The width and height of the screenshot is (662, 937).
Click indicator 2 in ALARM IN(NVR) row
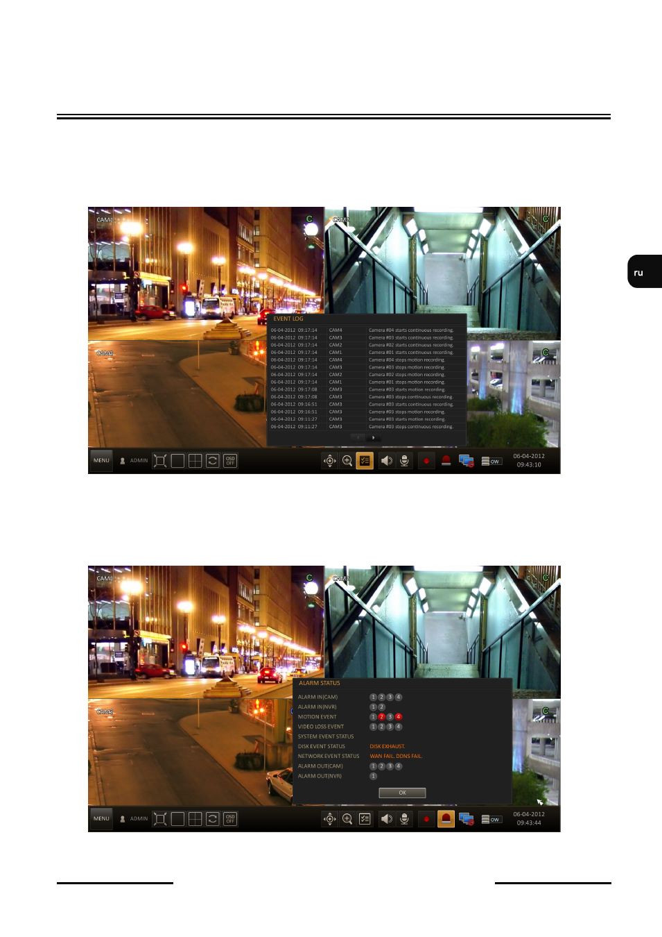[x=381, y=707]
